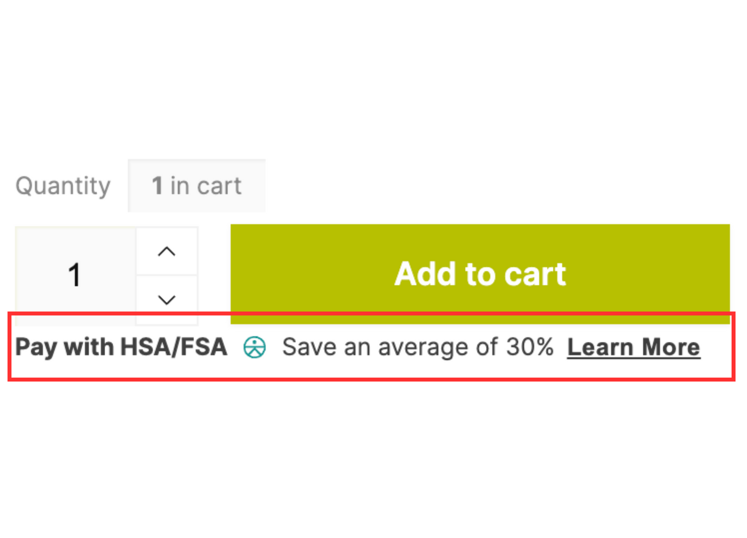747x538 pixels.
Task: Select the green Add to cart button
Action: coord(480,274)
